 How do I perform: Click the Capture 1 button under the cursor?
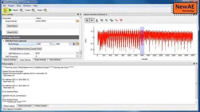[5, 10]
